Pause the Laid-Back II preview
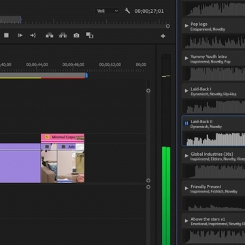This screenshot has width=245, height=245. tap(186, 123)
